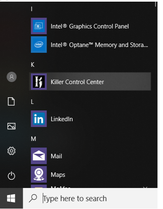This screenshot has height=209, width=163.
Task: Select the letter M group header
Action: (x=33, y=139)
